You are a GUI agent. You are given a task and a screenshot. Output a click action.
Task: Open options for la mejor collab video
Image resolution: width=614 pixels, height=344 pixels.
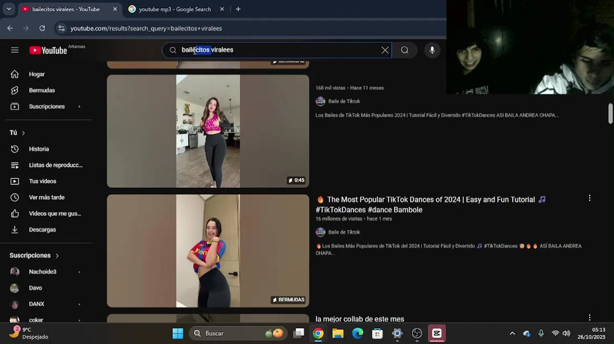tap(590, 317)
